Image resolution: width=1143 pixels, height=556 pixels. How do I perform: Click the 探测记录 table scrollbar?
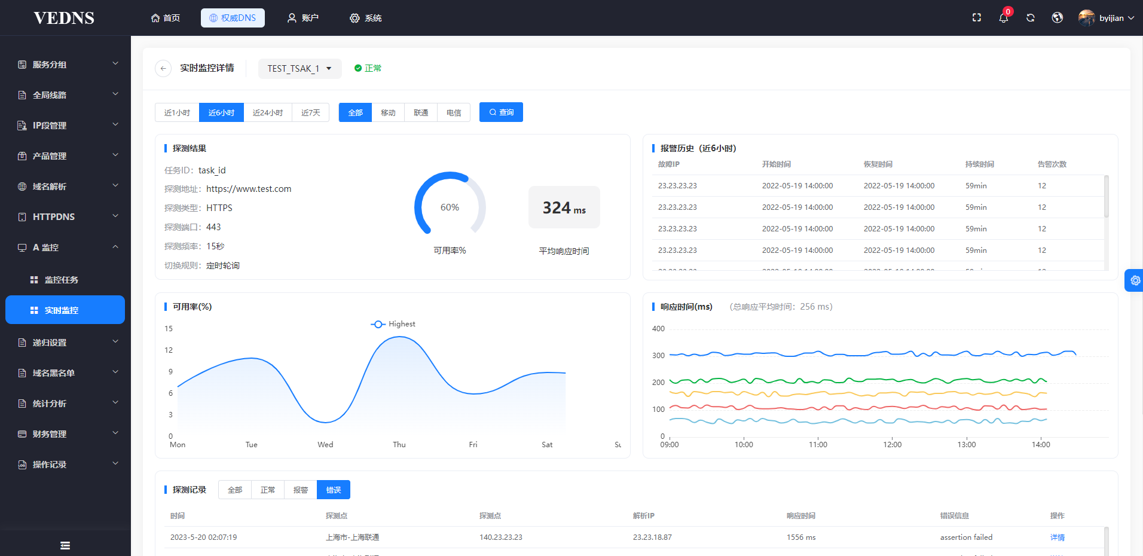coord(1106,541)
